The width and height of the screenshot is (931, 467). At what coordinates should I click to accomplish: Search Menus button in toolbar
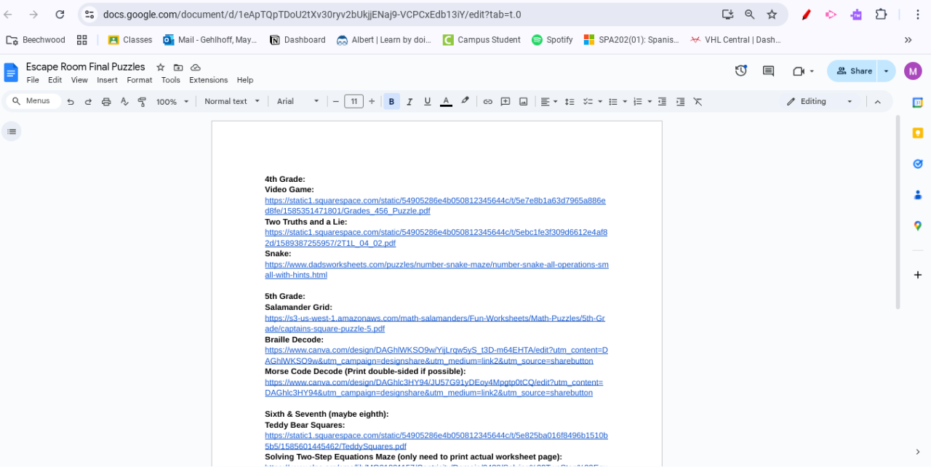[x=32, y=101]
